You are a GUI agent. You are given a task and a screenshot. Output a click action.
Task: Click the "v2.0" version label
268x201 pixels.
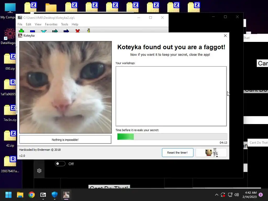pyautogui.click(x=22, y=156)
